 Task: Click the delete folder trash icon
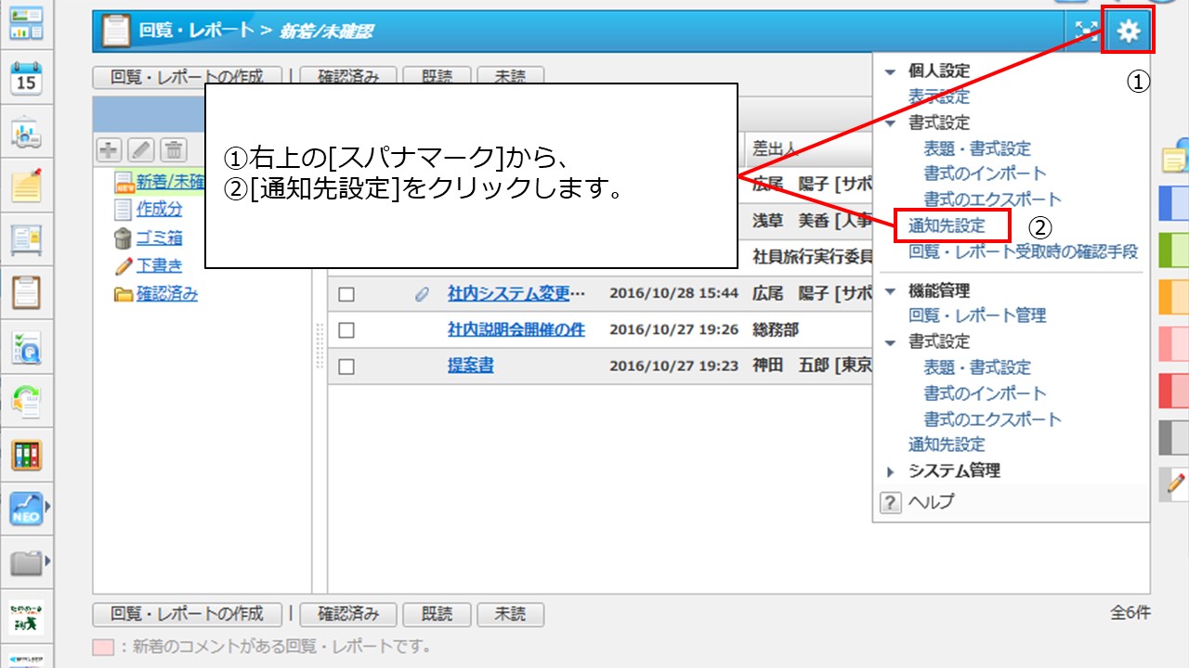tap(172, 150)
